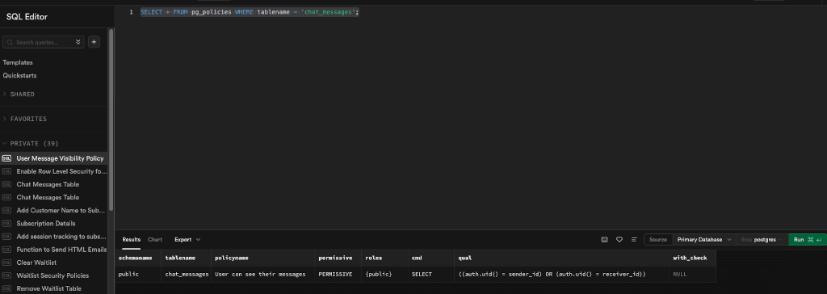Click in the SQL editor query line
The image size is (827, 294).
[250, 11]
